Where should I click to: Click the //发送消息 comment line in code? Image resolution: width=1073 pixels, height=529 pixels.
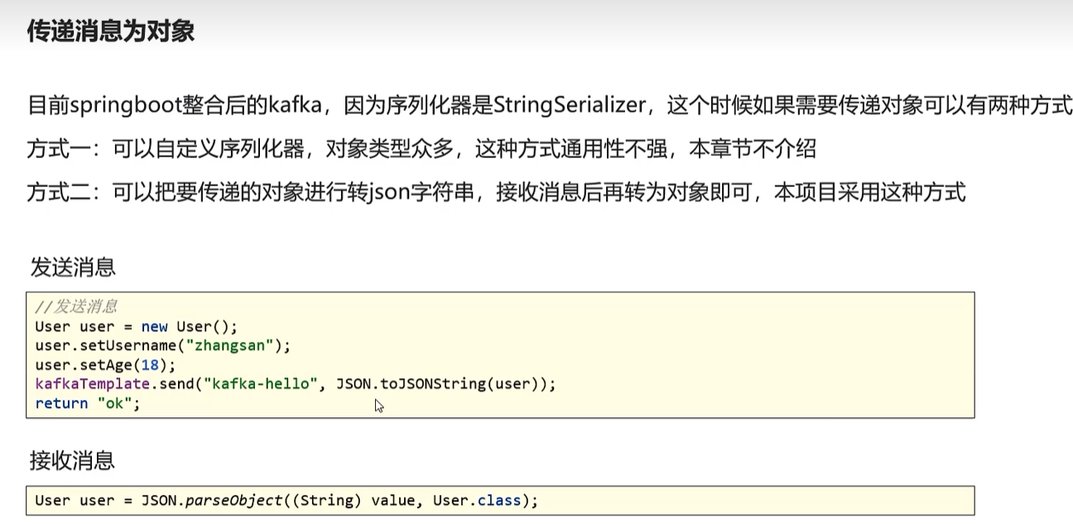tap(76, 307)
